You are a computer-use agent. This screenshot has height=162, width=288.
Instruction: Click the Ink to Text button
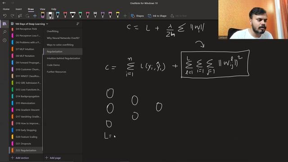tap(178, 16)
